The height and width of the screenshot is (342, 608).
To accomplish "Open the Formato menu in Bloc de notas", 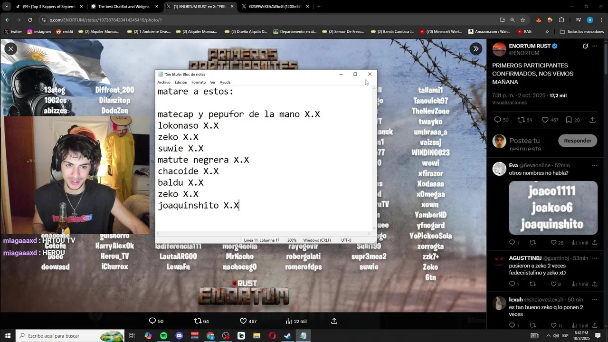I will [199, 82].
